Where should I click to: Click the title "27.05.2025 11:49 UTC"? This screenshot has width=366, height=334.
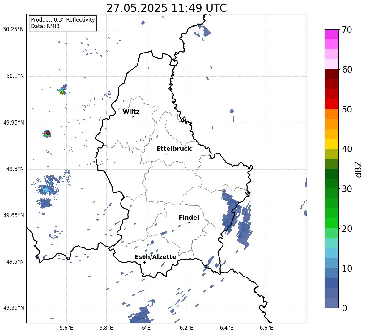click(166, 8)
